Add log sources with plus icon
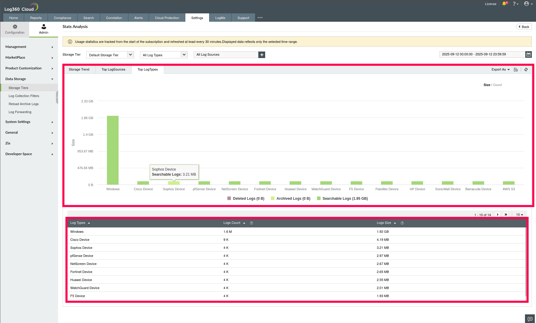 coord(262,55)
